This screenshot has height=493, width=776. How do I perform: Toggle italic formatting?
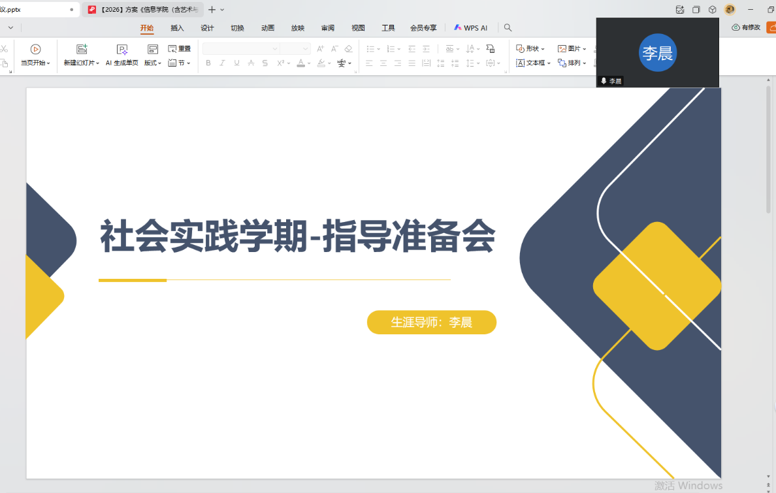coord(222,63)
